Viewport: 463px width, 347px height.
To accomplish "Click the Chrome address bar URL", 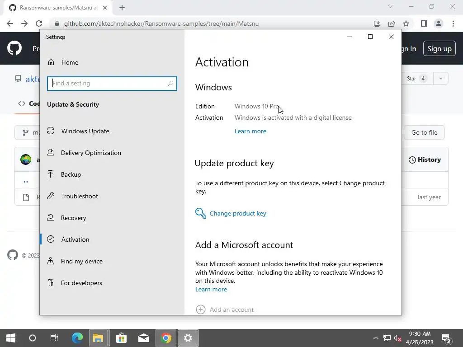I will point(161,23).
